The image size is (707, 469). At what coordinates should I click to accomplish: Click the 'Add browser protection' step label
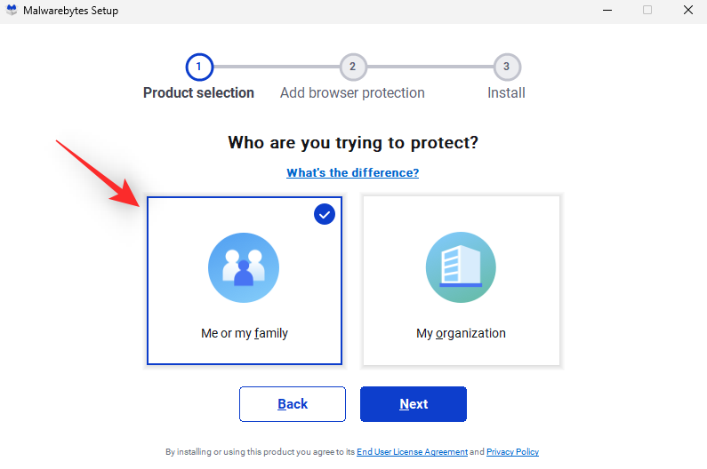pos(352,92)
